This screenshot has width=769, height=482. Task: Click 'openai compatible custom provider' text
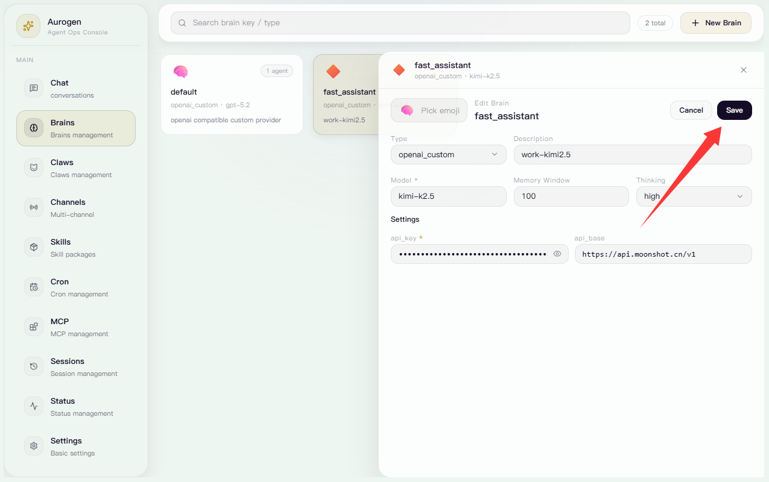pos(226,120)
